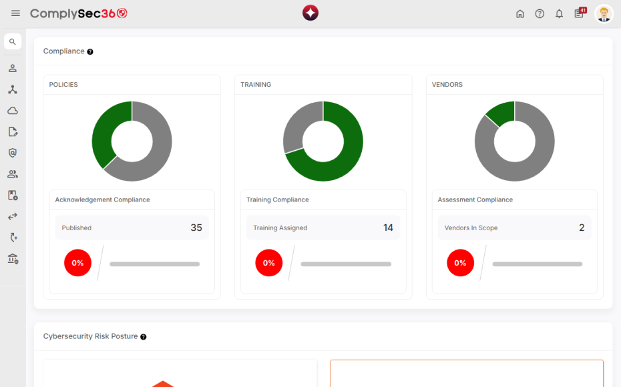The image size is (621, 387).
Task: Open the news feed icon with 41 badge
Action: pos(580,13)
